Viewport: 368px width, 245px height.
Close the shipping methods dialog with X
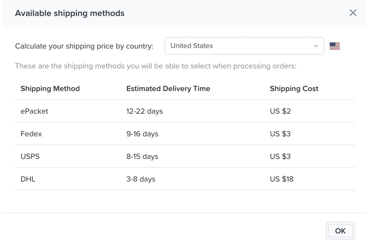pyautogui.click(x=353, y=13)
